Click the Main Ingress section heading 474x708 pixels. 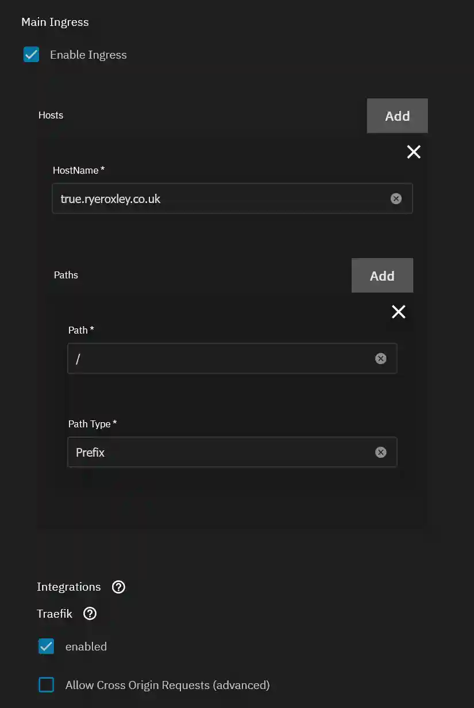55,22
